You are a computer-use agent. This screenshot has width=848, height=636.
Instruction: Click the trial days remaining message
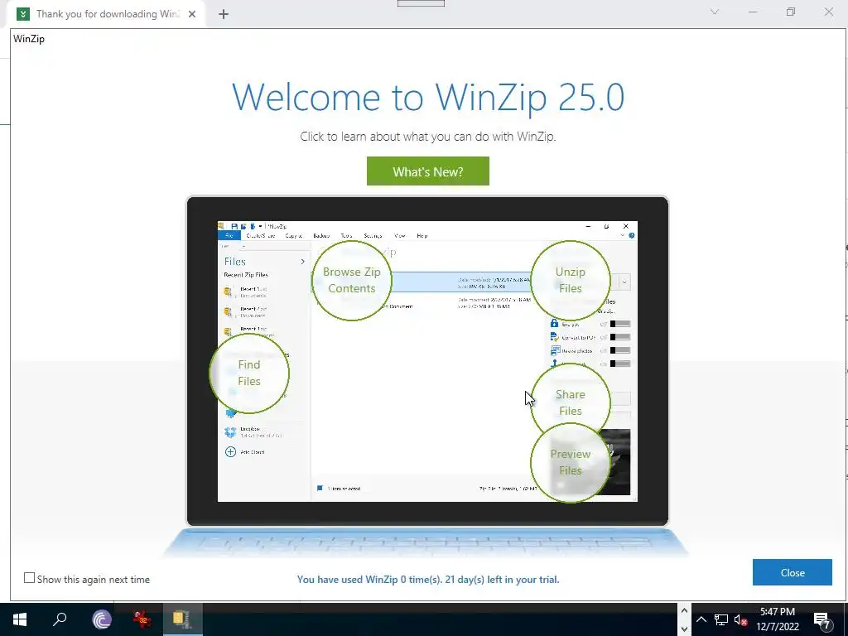pyautogui.click(x=428, y=579)
